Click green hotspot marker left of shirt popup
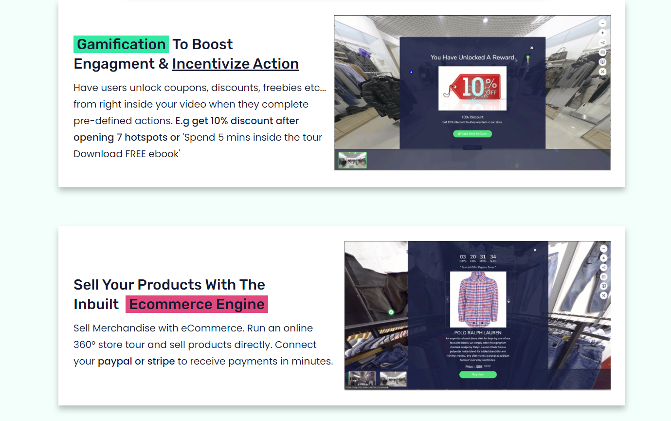671x421 pixels. [391, 312]
